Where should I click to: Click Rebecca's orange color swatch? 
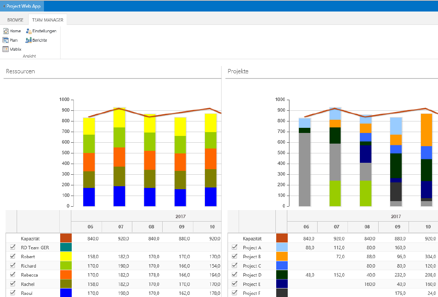tap(66, 275)
